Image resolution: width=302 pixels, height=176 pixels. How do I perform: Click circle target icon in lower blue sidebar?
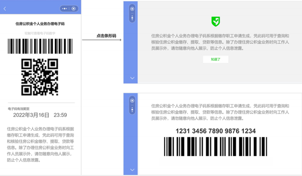click(x=132, y=101)
